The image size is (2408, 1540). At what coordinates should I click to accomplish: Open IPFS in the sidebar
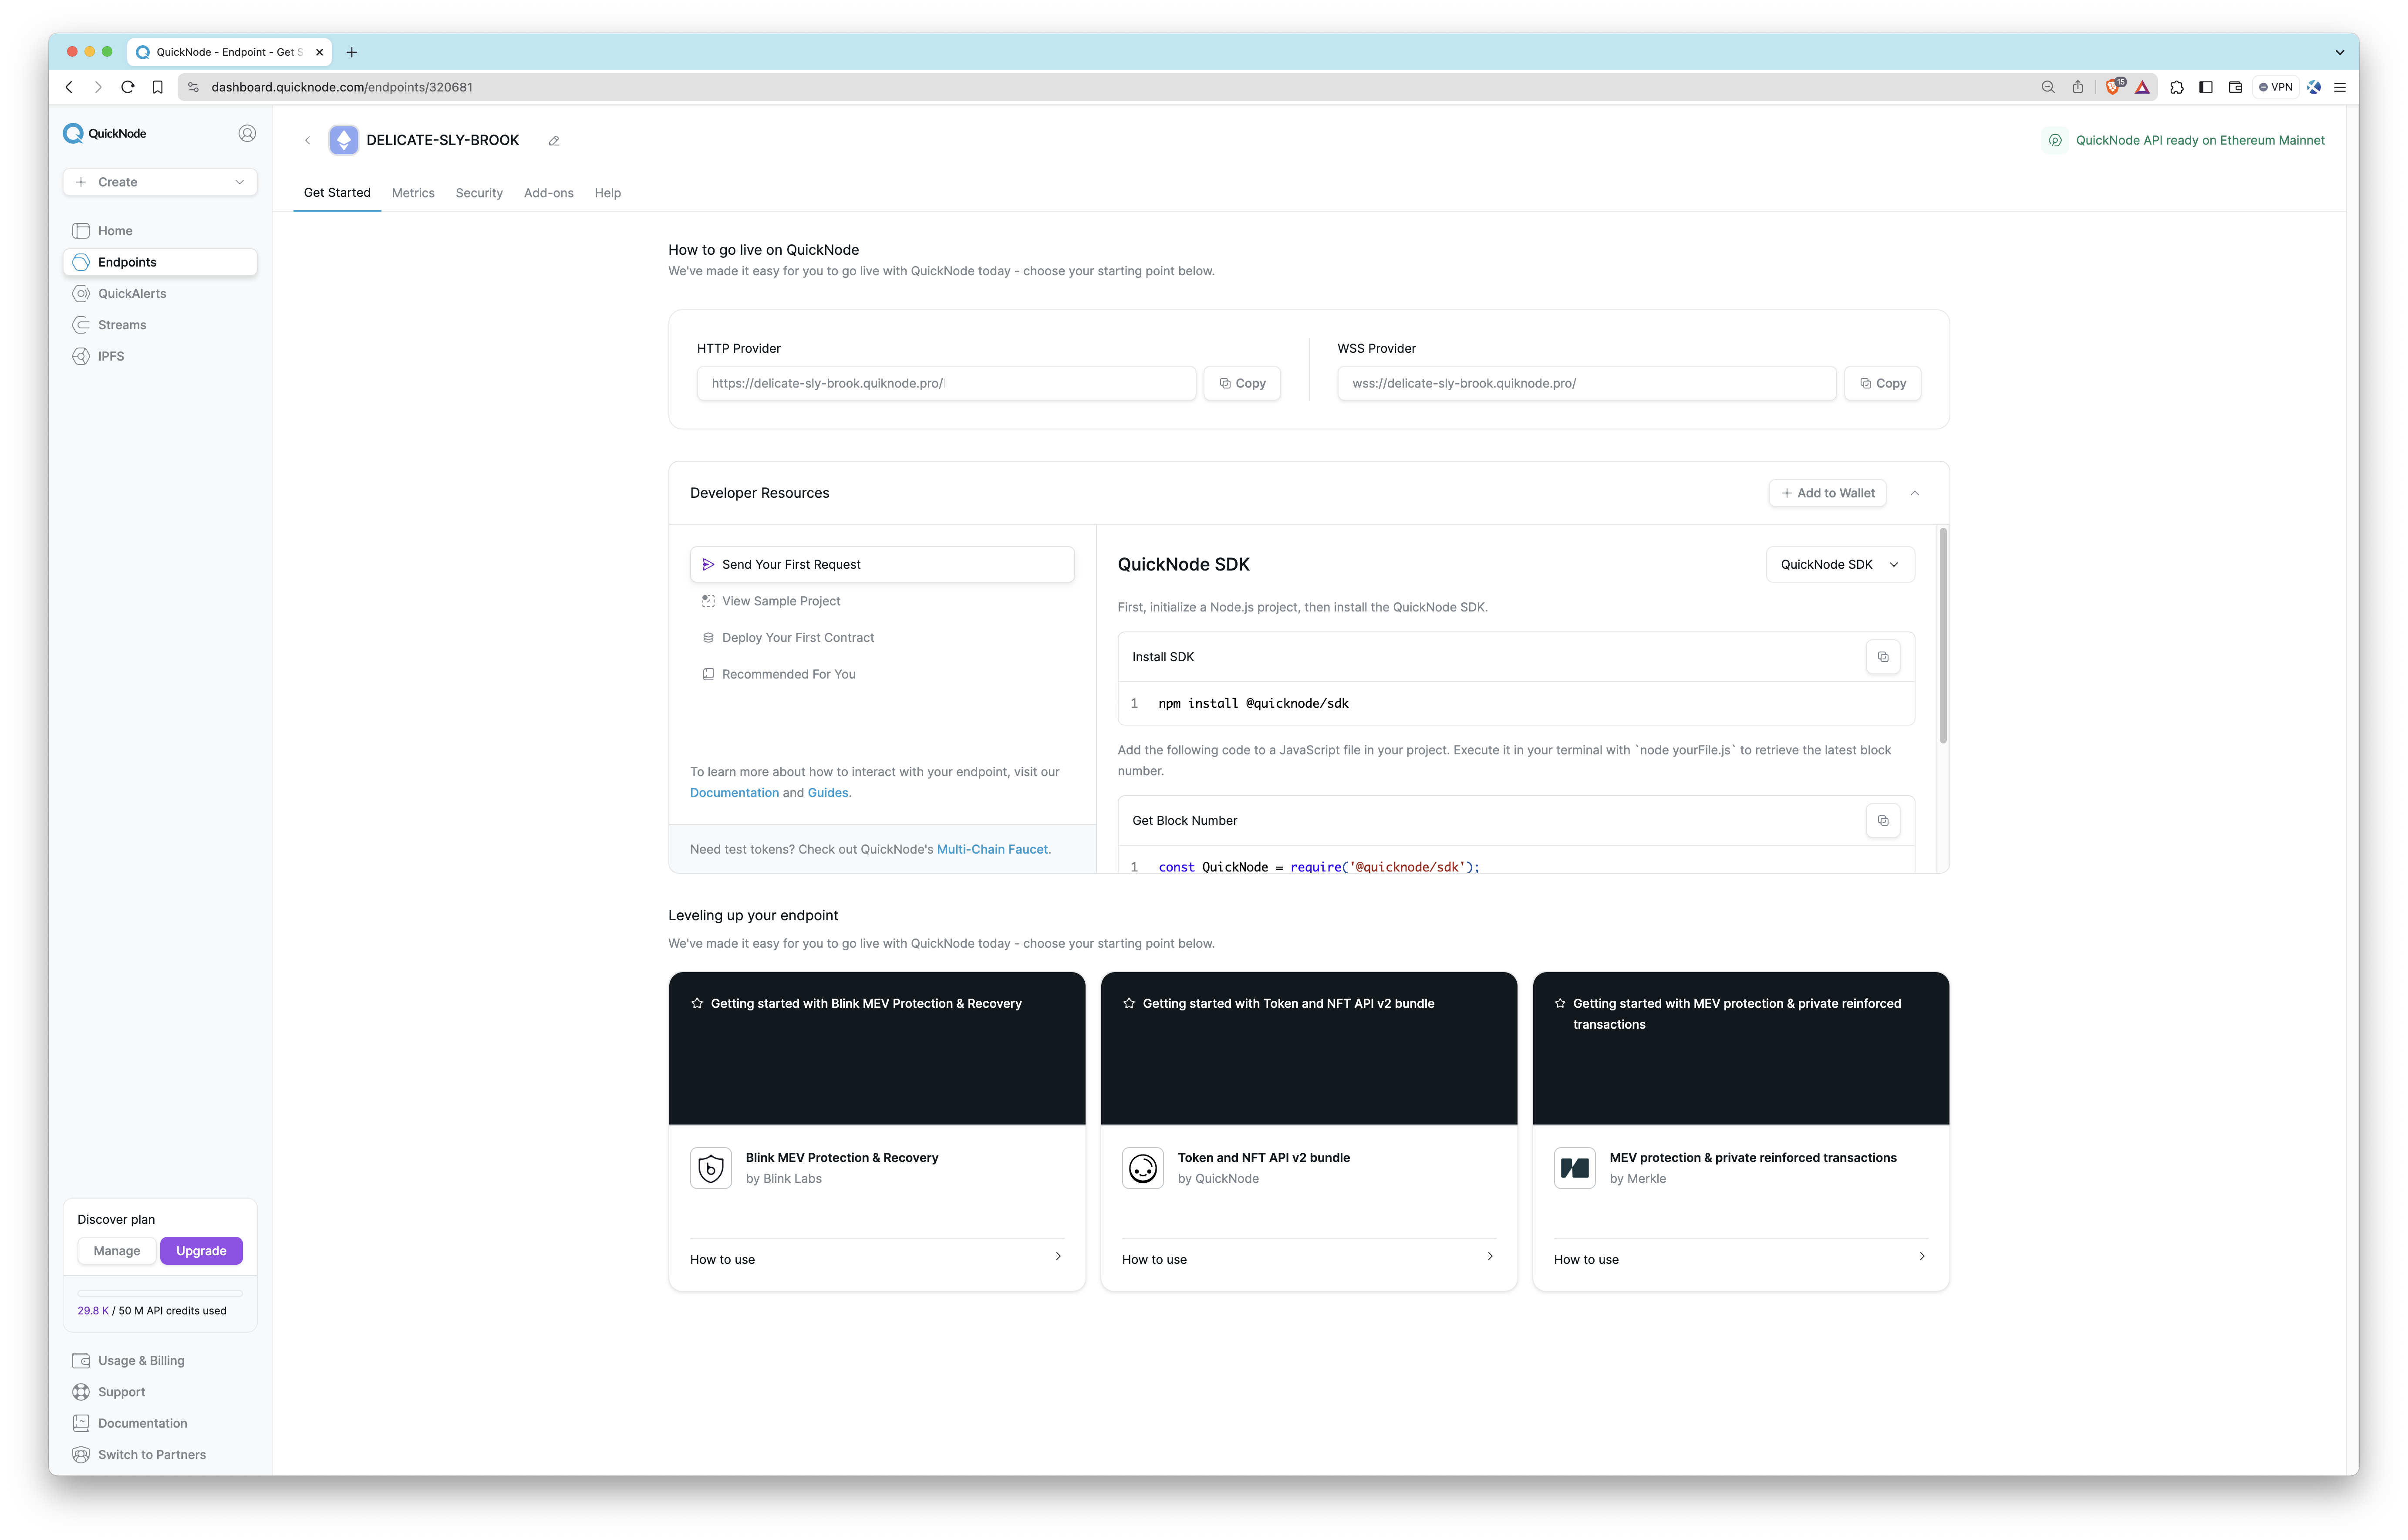tap(160, 356)
